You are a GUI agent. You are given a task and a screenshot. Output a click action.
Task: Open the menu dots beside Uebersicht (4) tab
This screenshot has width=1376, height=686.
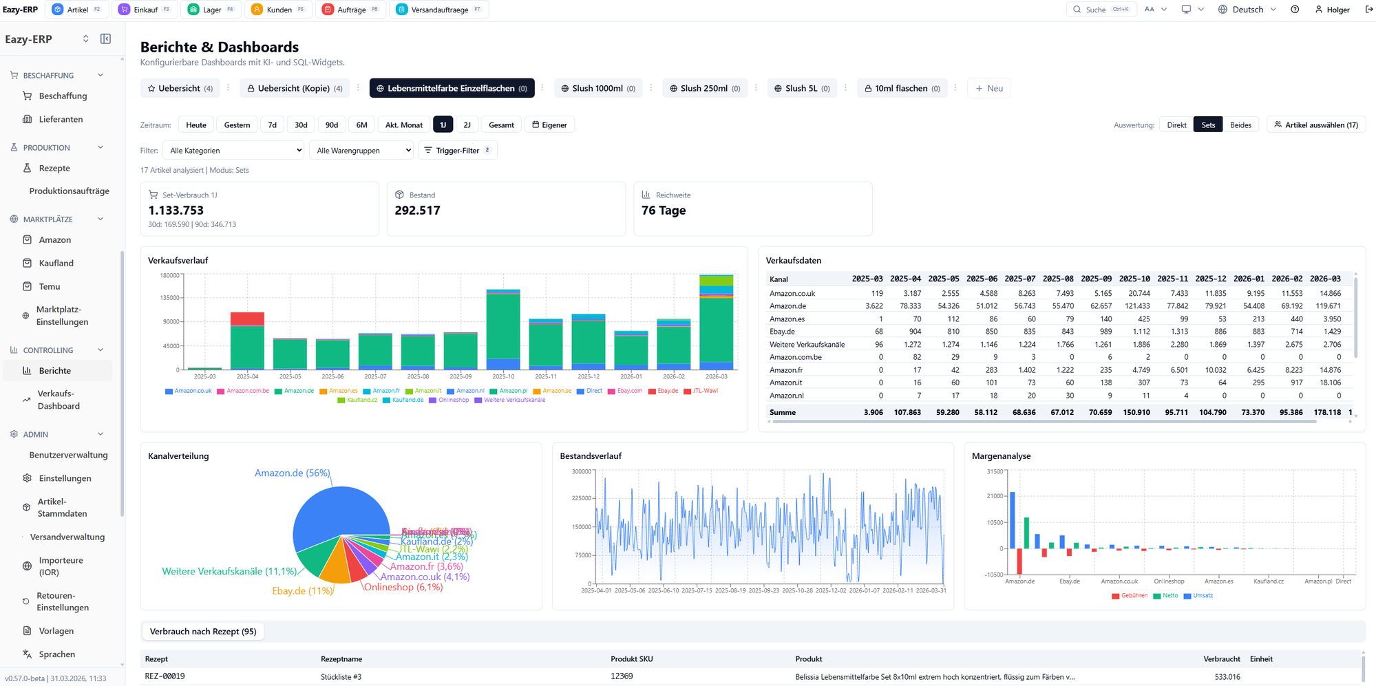229,88
